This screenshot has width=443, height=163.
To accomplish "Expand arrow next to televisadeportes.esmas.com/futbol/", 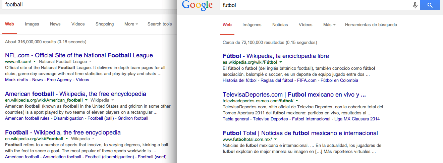I will [x=297, y=101].
